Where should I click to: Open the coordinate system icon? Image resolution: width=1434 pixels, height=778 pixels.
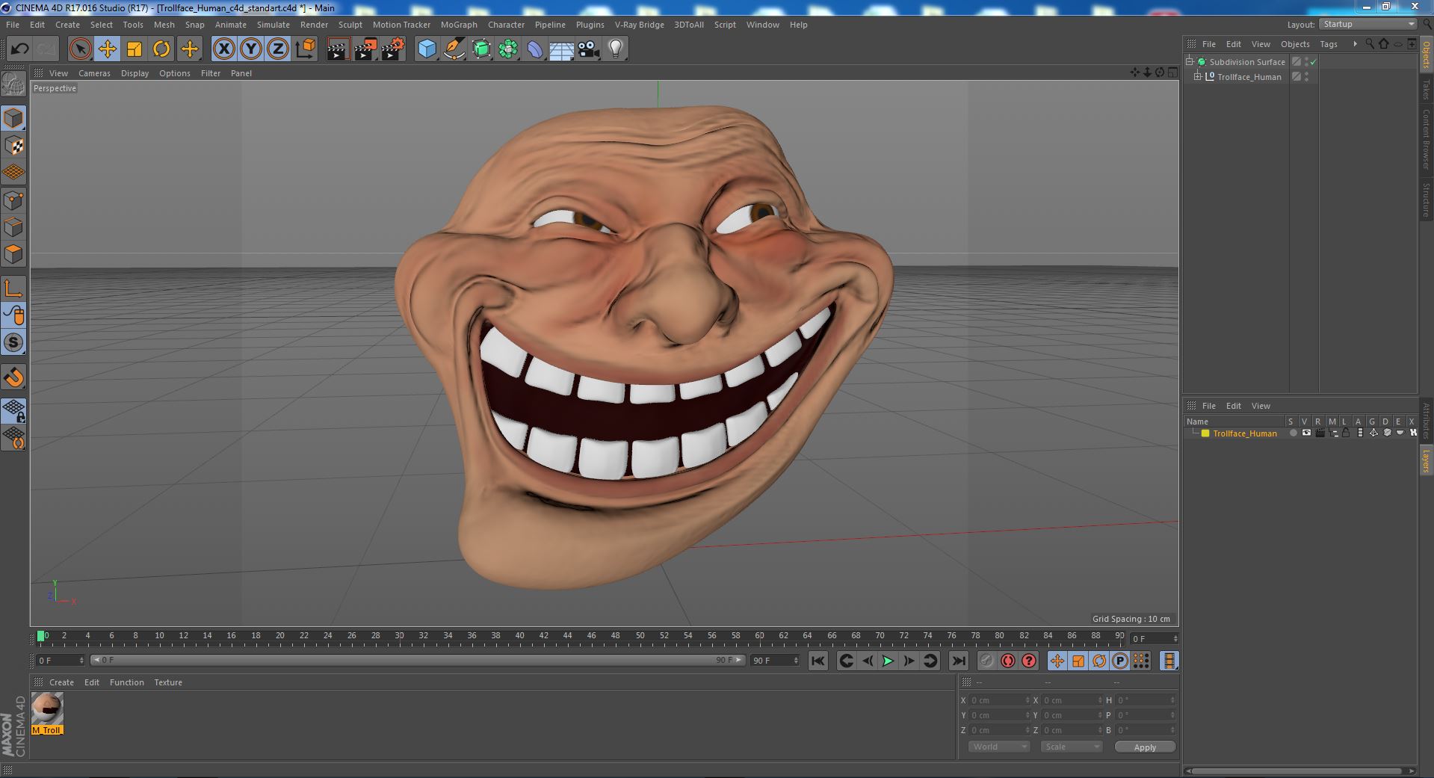tap(305, 49)
